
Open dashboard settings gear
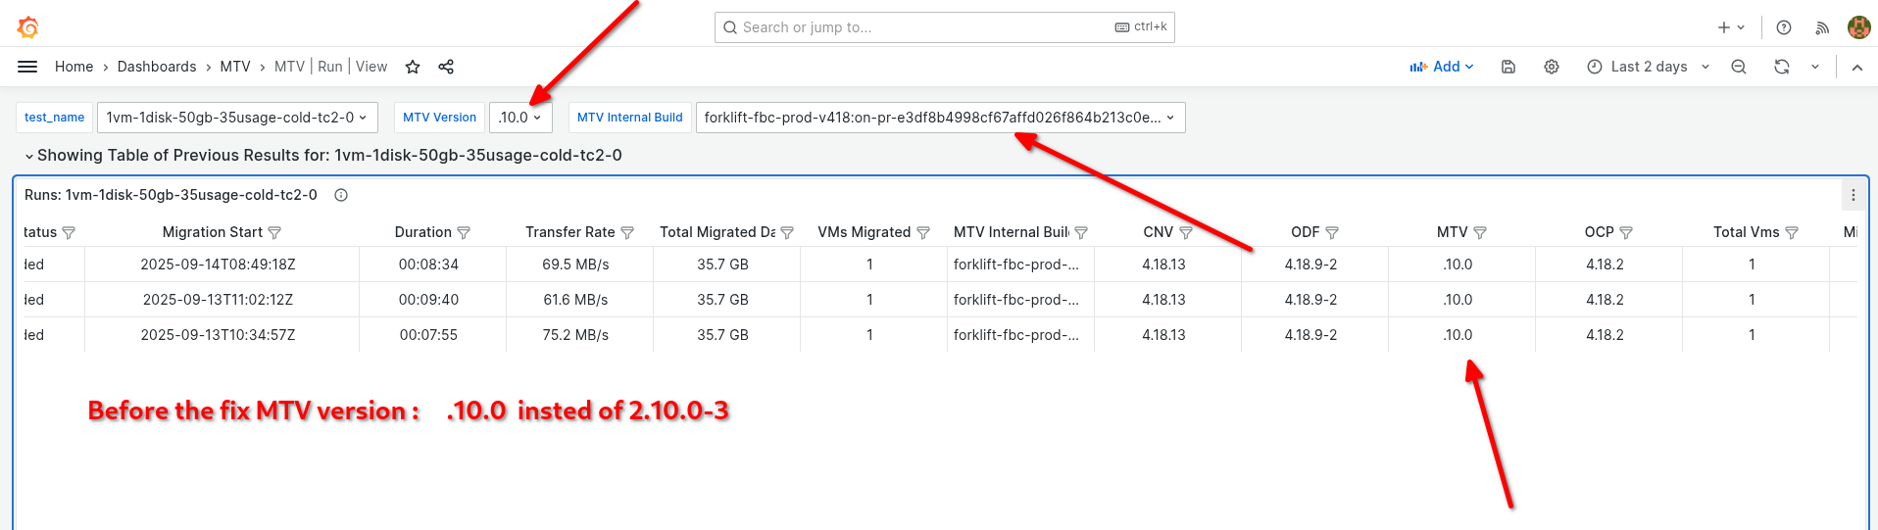tap(1552, 67)
